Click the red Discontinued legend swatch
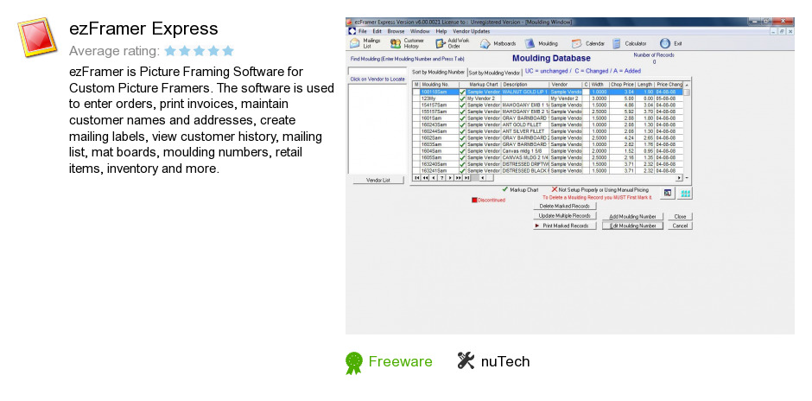The height and width of the screenshot is (401, 812). 474,200
